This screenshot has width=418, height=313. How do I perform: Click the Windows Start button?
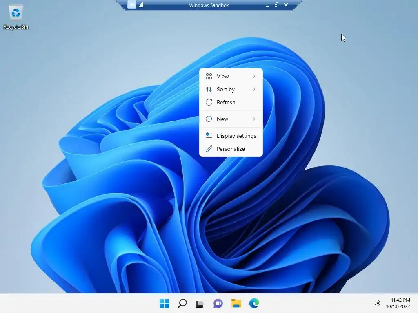[x=164, y=303]
